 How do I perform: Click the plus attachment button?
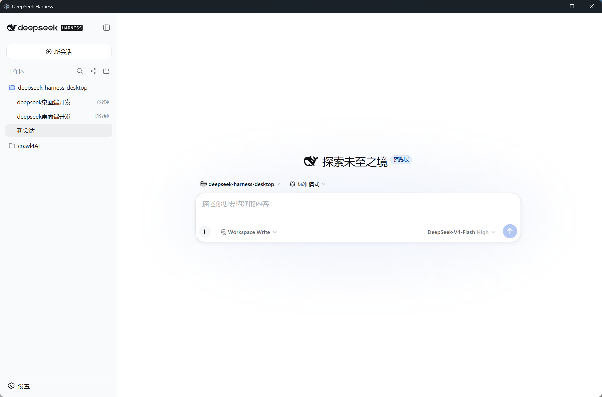click(205, 232)
